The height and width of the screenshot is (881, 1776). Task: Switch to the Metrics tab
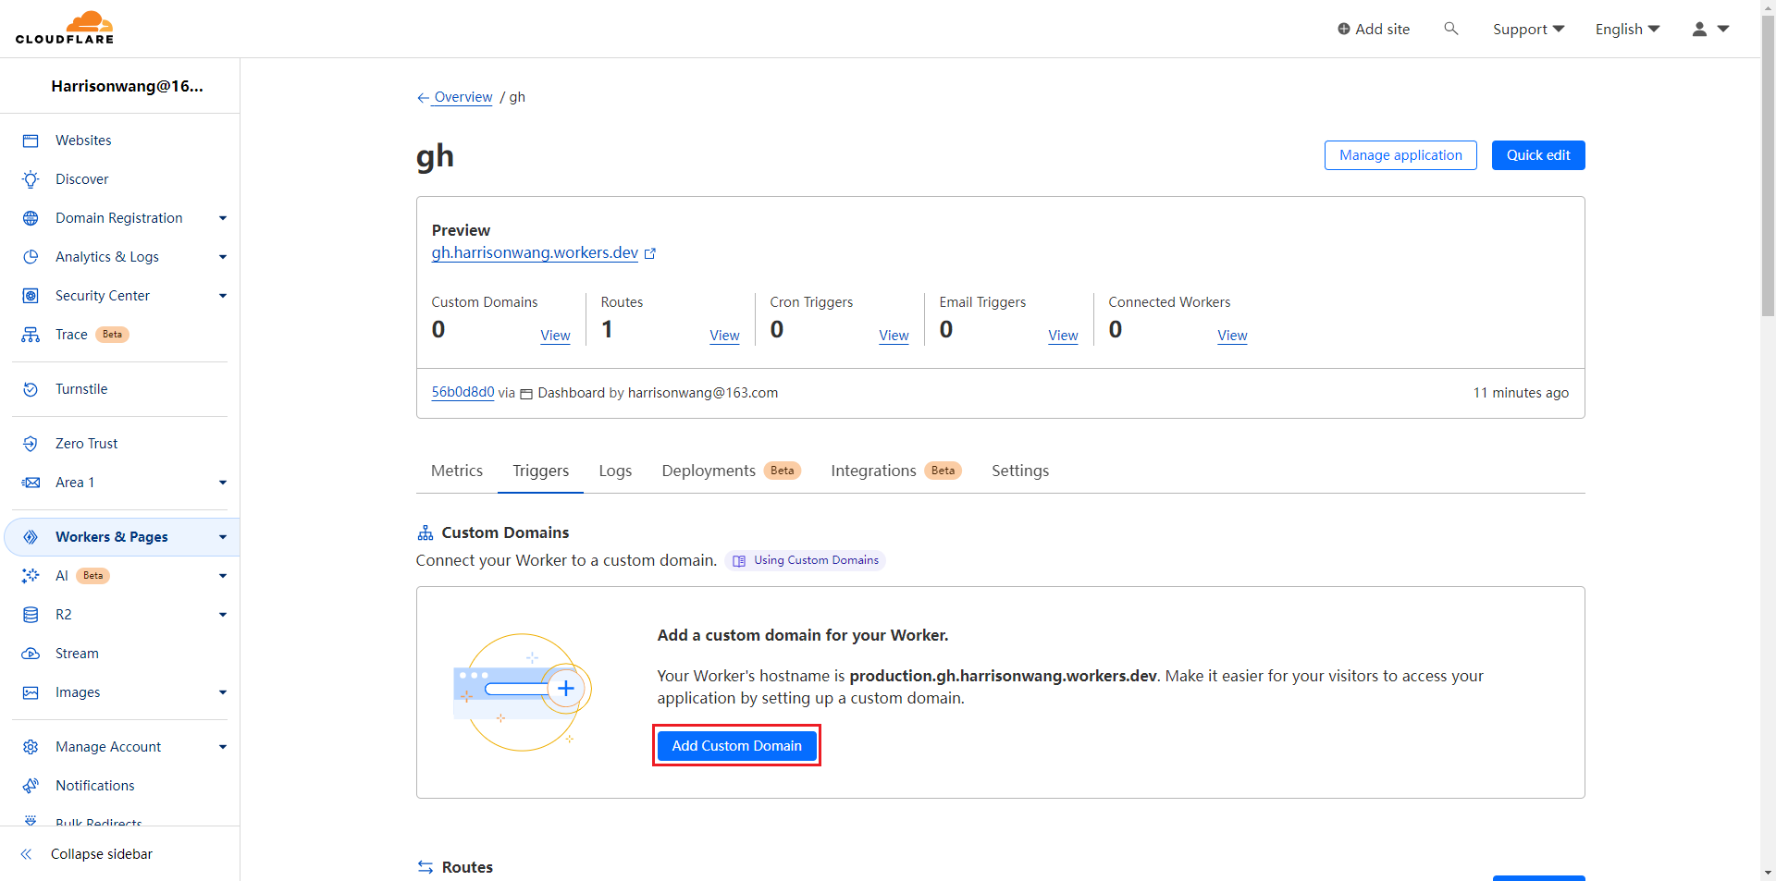[457, 471]
